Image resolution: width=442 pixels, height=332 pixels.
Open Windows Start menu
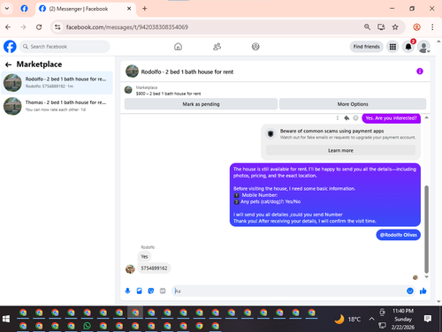click(6, 319)
